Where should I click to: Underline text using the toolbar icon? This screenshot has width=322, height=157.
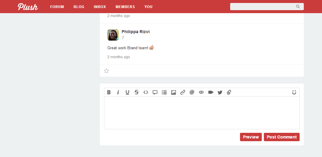click(x=127, y=92)
